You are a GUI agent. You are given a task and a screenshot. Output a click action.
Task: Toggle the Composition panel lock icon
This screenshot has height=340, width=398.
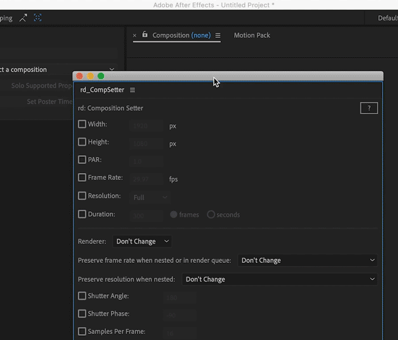click(144, 35)
